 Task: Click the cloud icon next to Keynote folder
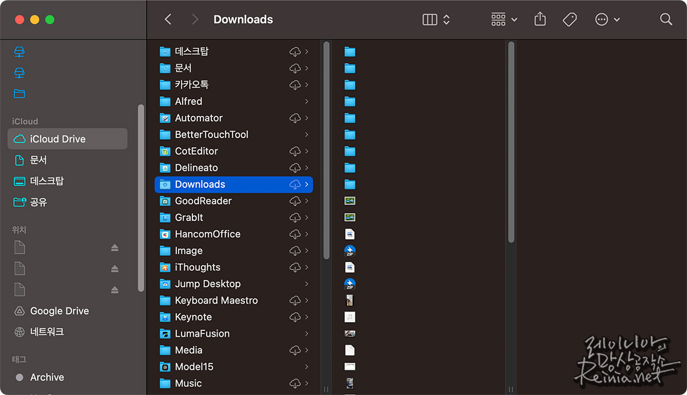click(294, 317)
